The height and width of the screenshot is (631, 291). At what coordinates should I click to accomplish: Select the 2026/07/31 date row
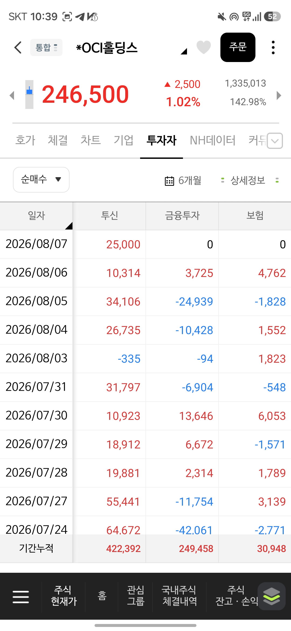[36, 387]
